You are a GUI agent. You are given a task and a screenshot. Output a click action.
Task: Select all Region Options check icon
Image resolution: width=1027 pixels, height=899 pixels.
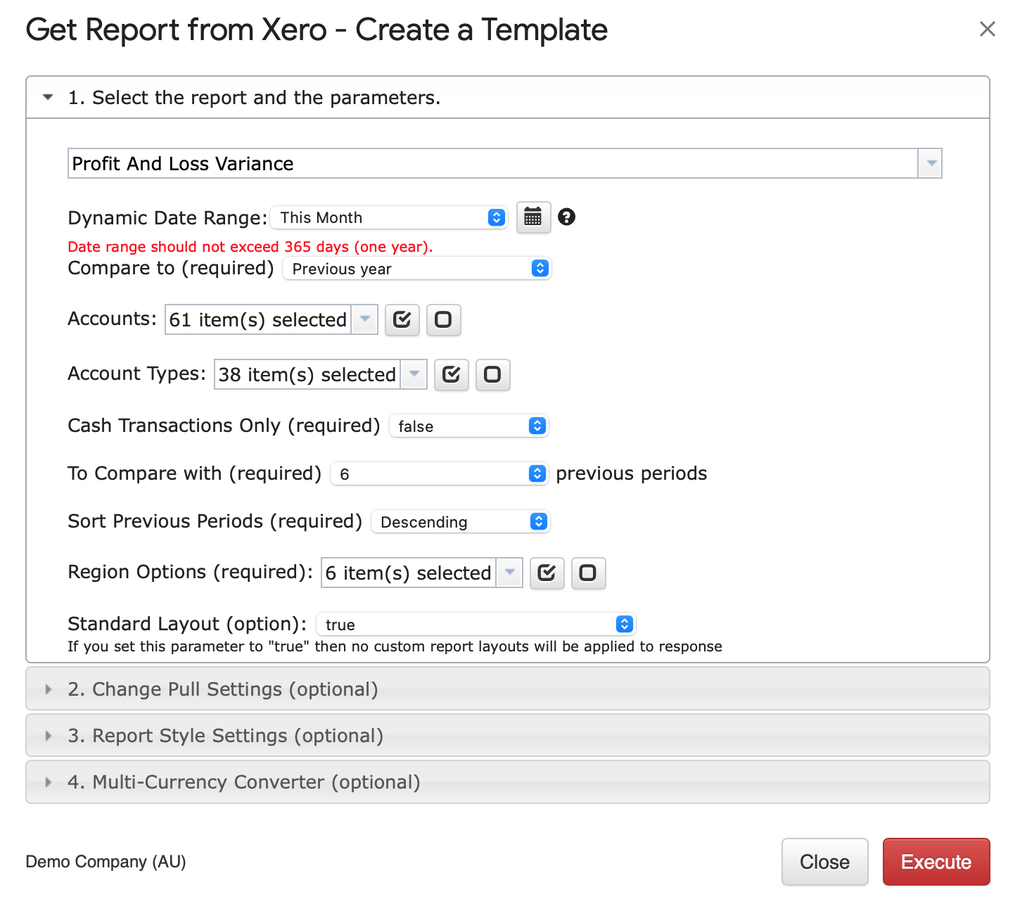547,573
